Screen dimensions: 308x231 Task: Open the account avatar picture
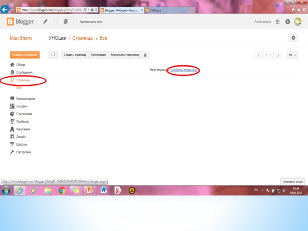click(298, 22)
